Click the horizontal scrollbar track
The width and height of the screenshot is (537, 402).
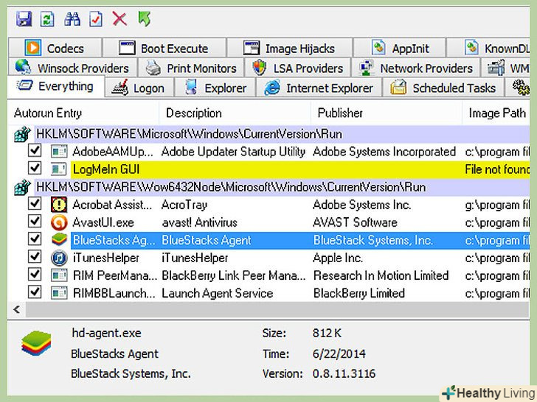tap(277, 310)
